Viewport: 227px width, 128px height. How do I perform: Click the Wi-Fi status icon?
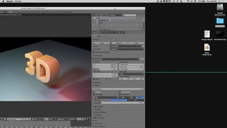pos(188,1)
